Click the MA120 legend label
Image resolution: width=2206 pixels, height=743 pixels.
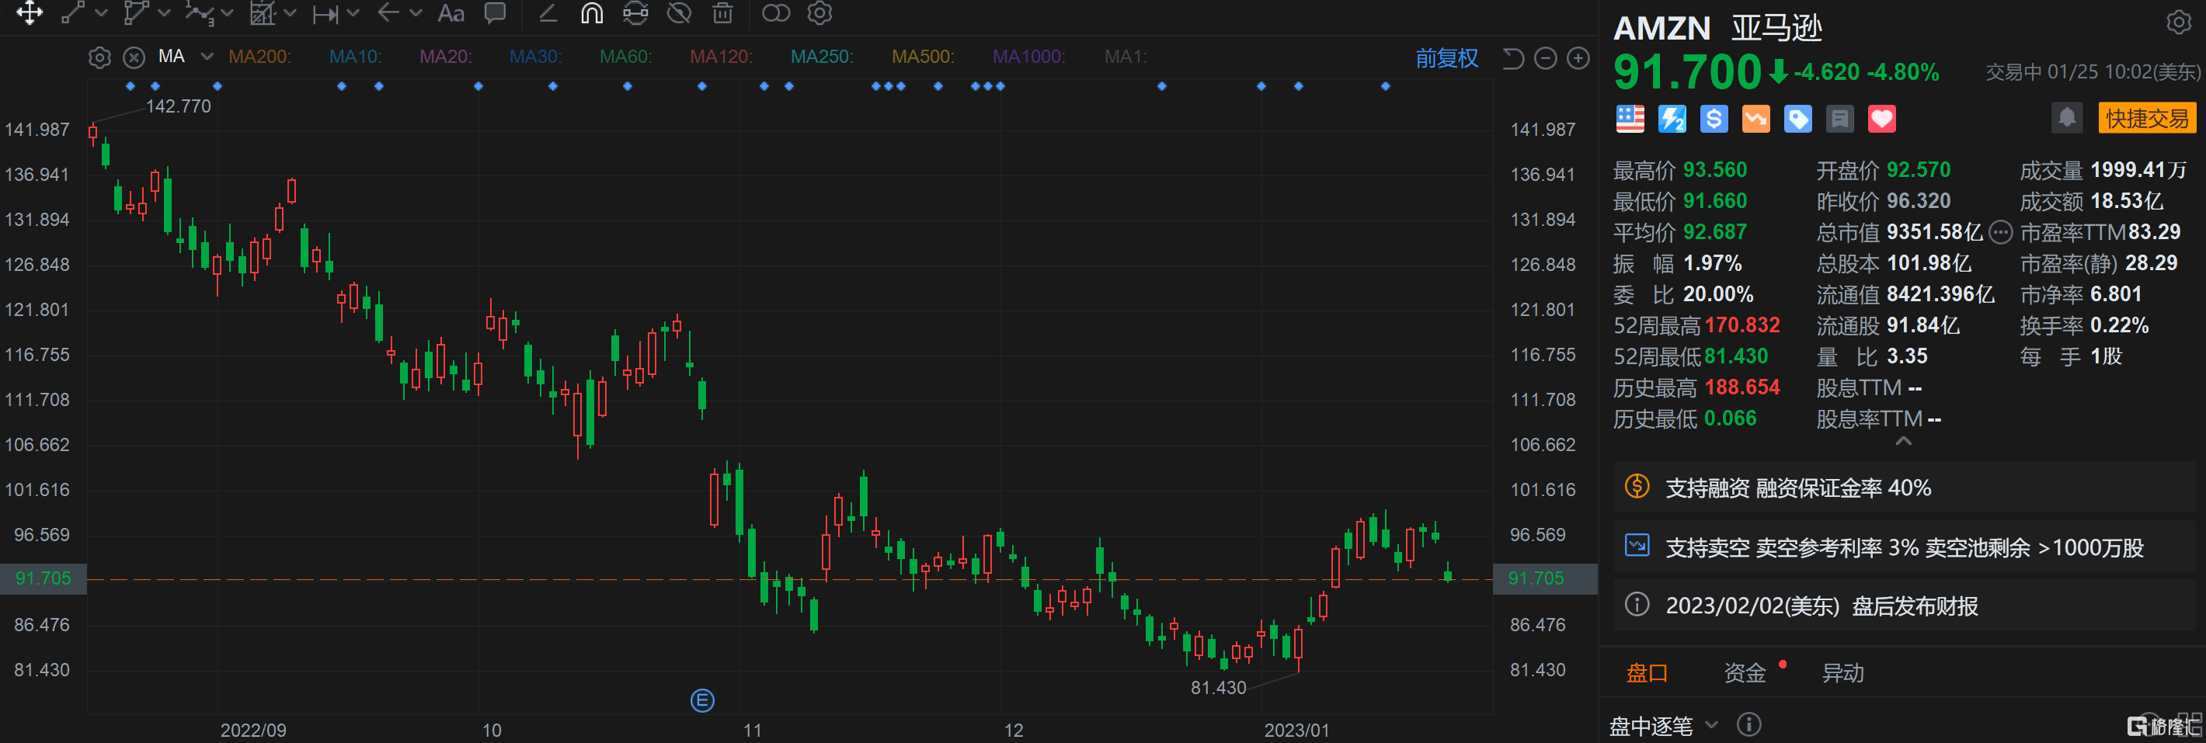[721, 57]
